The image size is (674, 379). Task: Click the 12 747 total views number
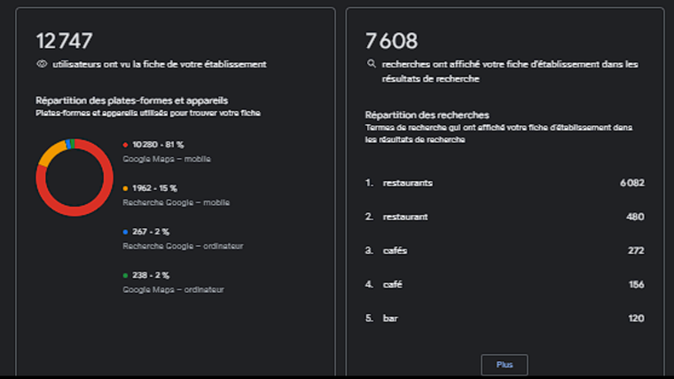coord(64,40)
